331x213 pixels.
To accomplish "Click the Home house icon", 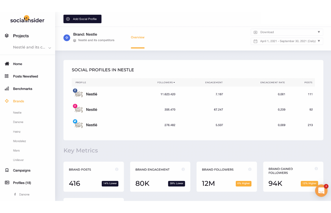I will click(7, 64).
